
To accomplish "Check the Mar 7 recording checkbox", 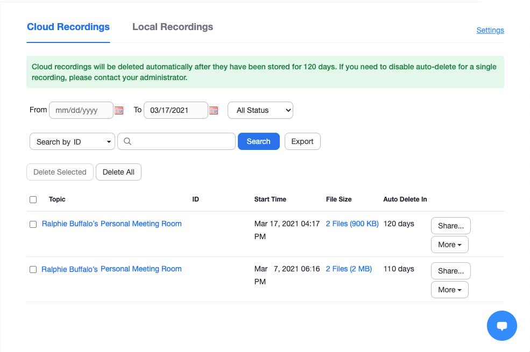I will point(33,270).
